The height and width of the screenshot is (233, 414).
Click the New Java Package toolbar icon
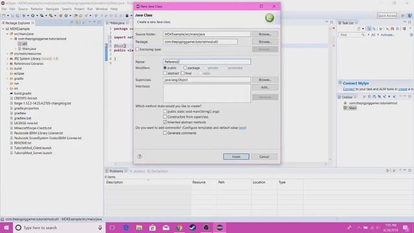tap(61, 16)
